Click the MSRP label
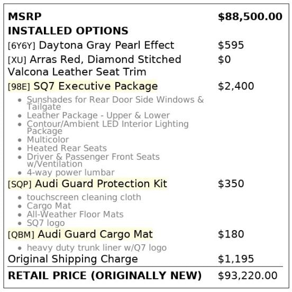The image size is (292, 292). (24, 16)
